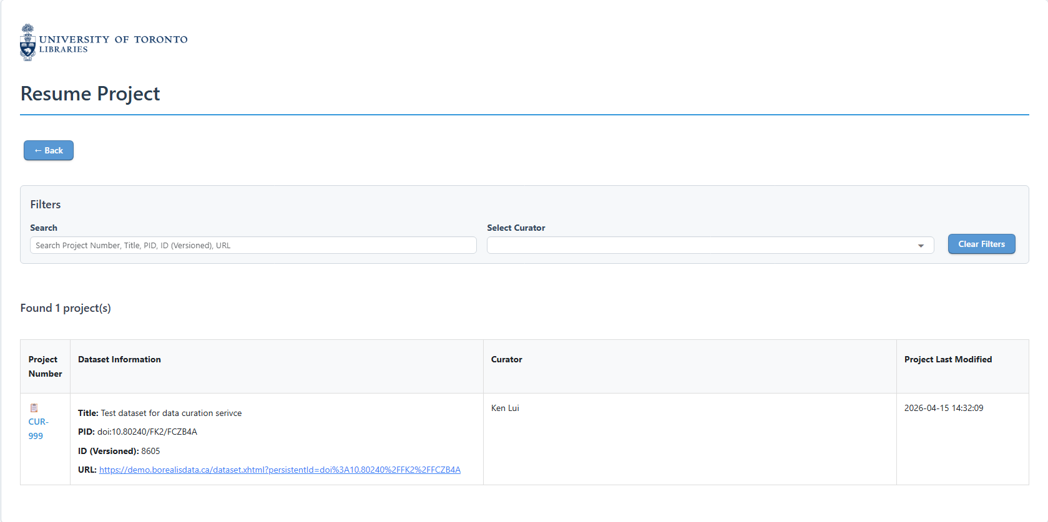Click the 2026-04-15 14:32:09 timestamp cell

[x=943, y=408]
